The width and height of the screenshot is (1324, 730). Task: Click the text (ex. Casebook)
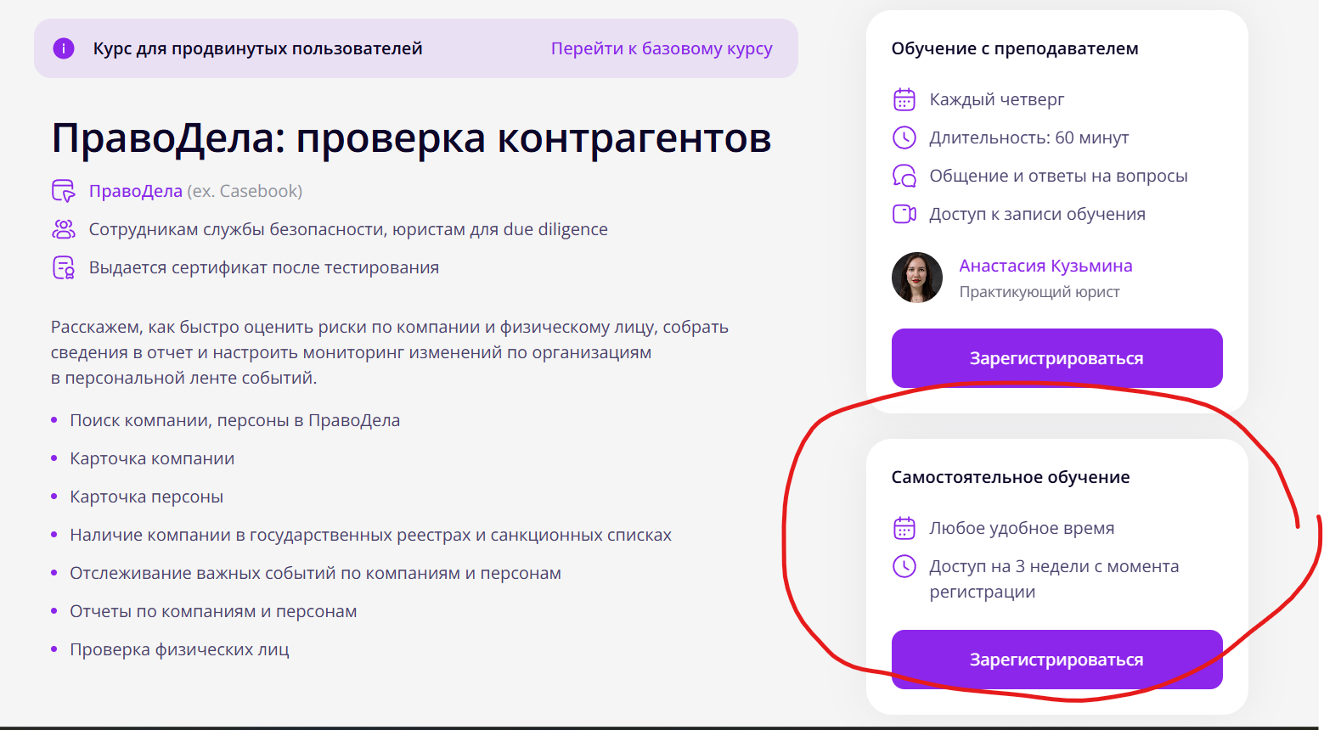[245, 191]
